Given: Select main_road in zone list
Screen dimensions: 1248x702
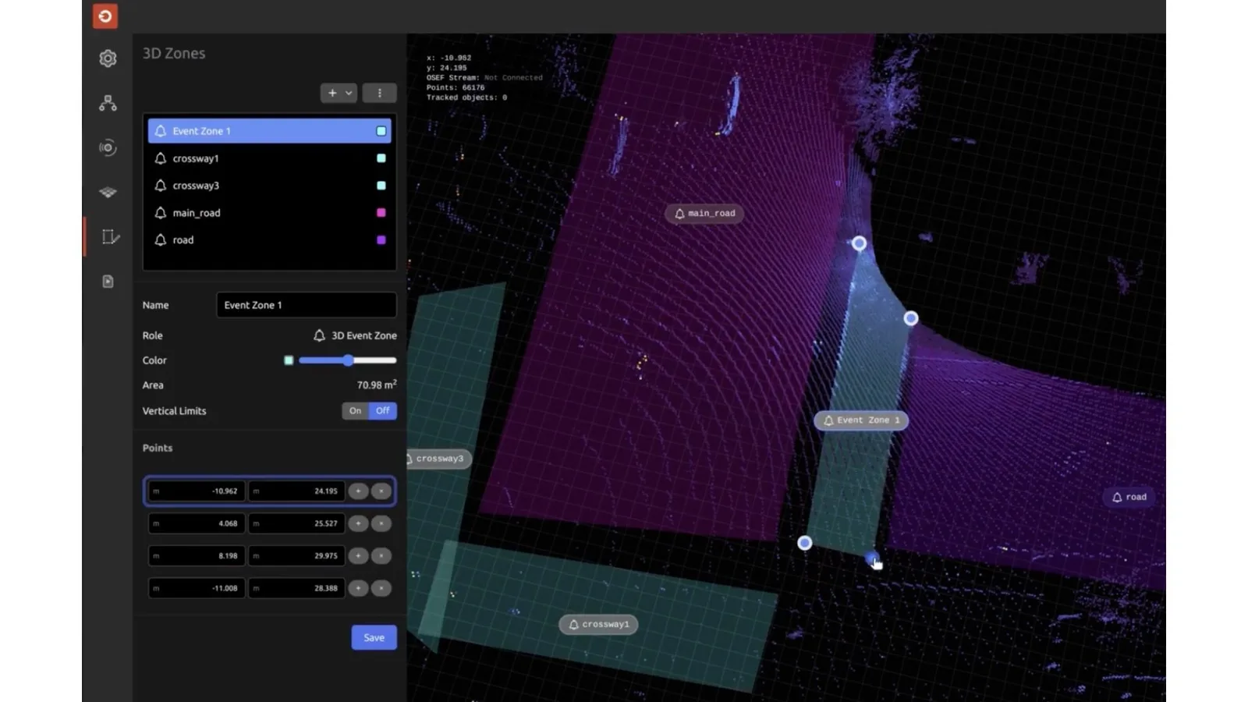Looking at the screenshot, I should coord(270,213).
